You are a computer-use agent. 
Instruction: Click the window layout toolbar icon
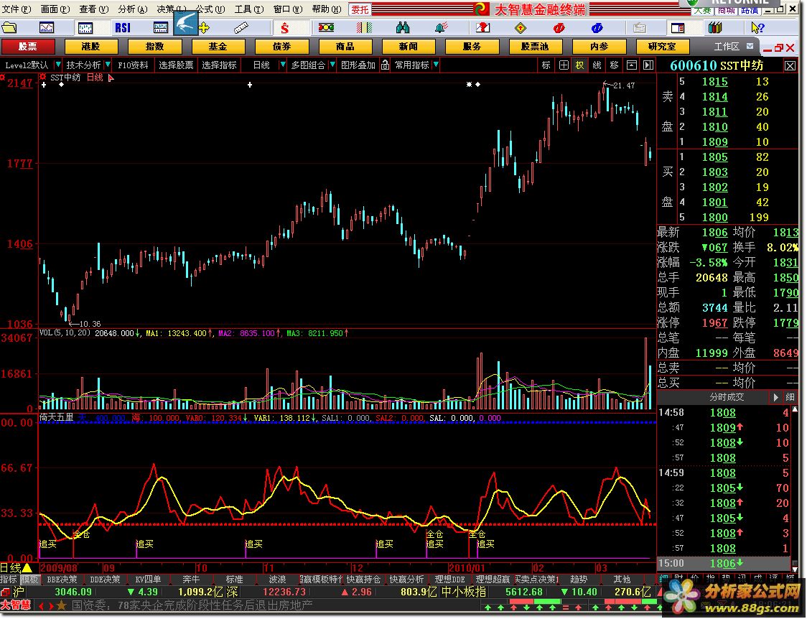tap(678, 27)
